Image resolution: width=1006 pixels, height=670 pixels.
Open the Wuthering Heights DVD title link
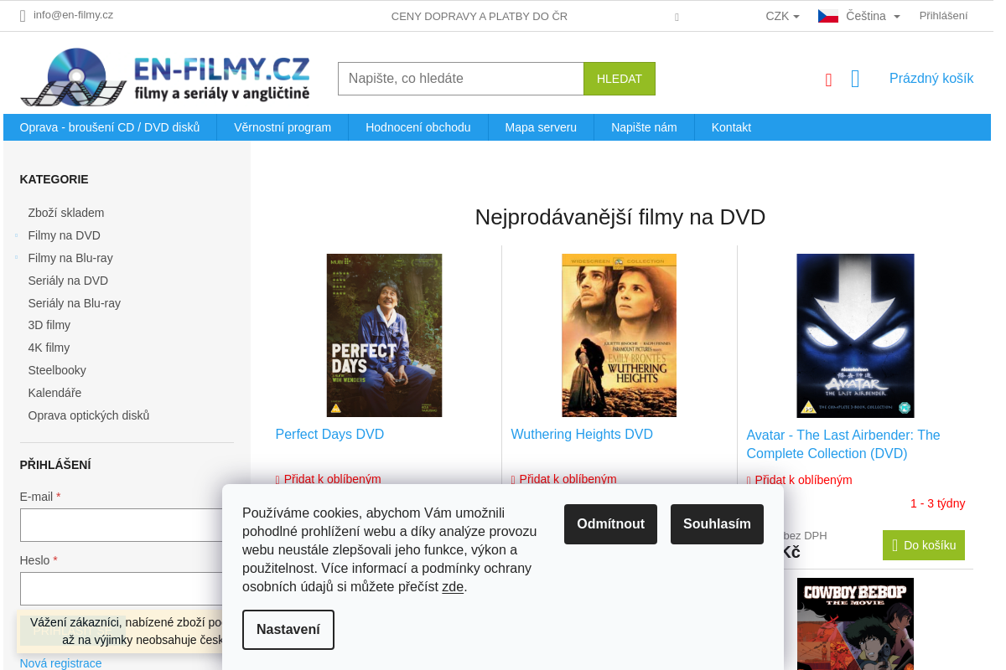coord(582,435)
